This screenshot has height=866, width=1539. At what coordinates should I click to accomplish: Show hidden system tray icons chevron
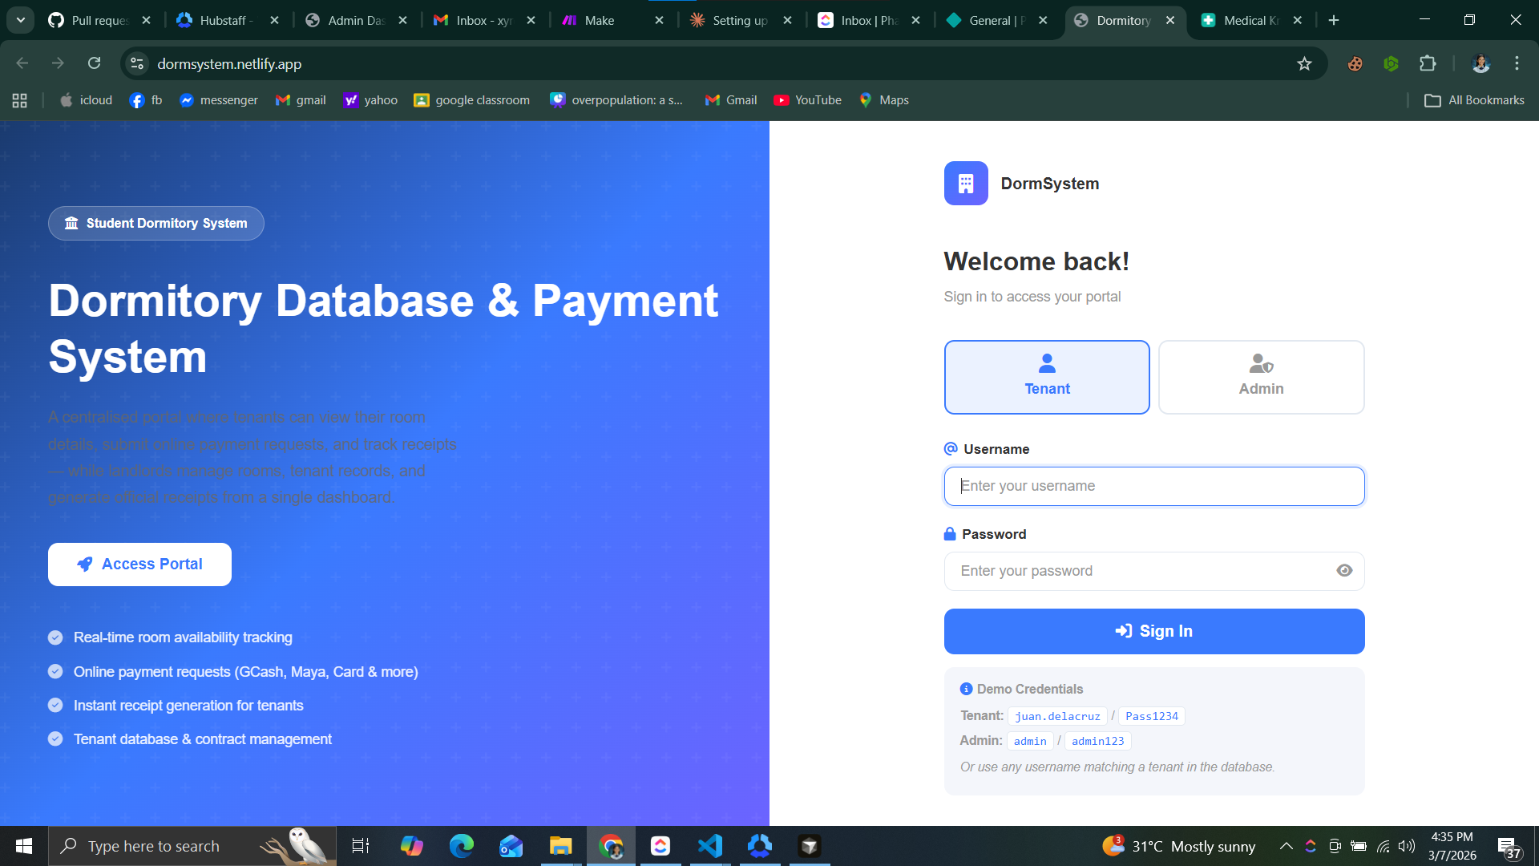pyautogui.click(x=1286, y=846)
